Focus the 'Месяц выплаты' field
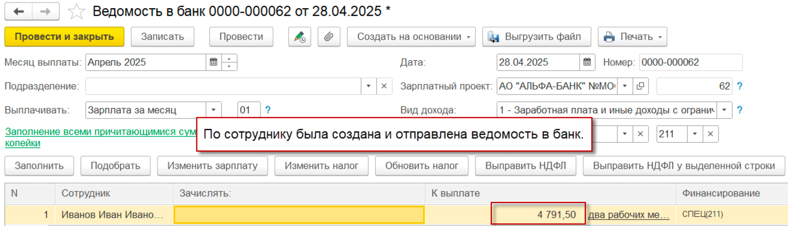788x226 pixels. point(146,62)
